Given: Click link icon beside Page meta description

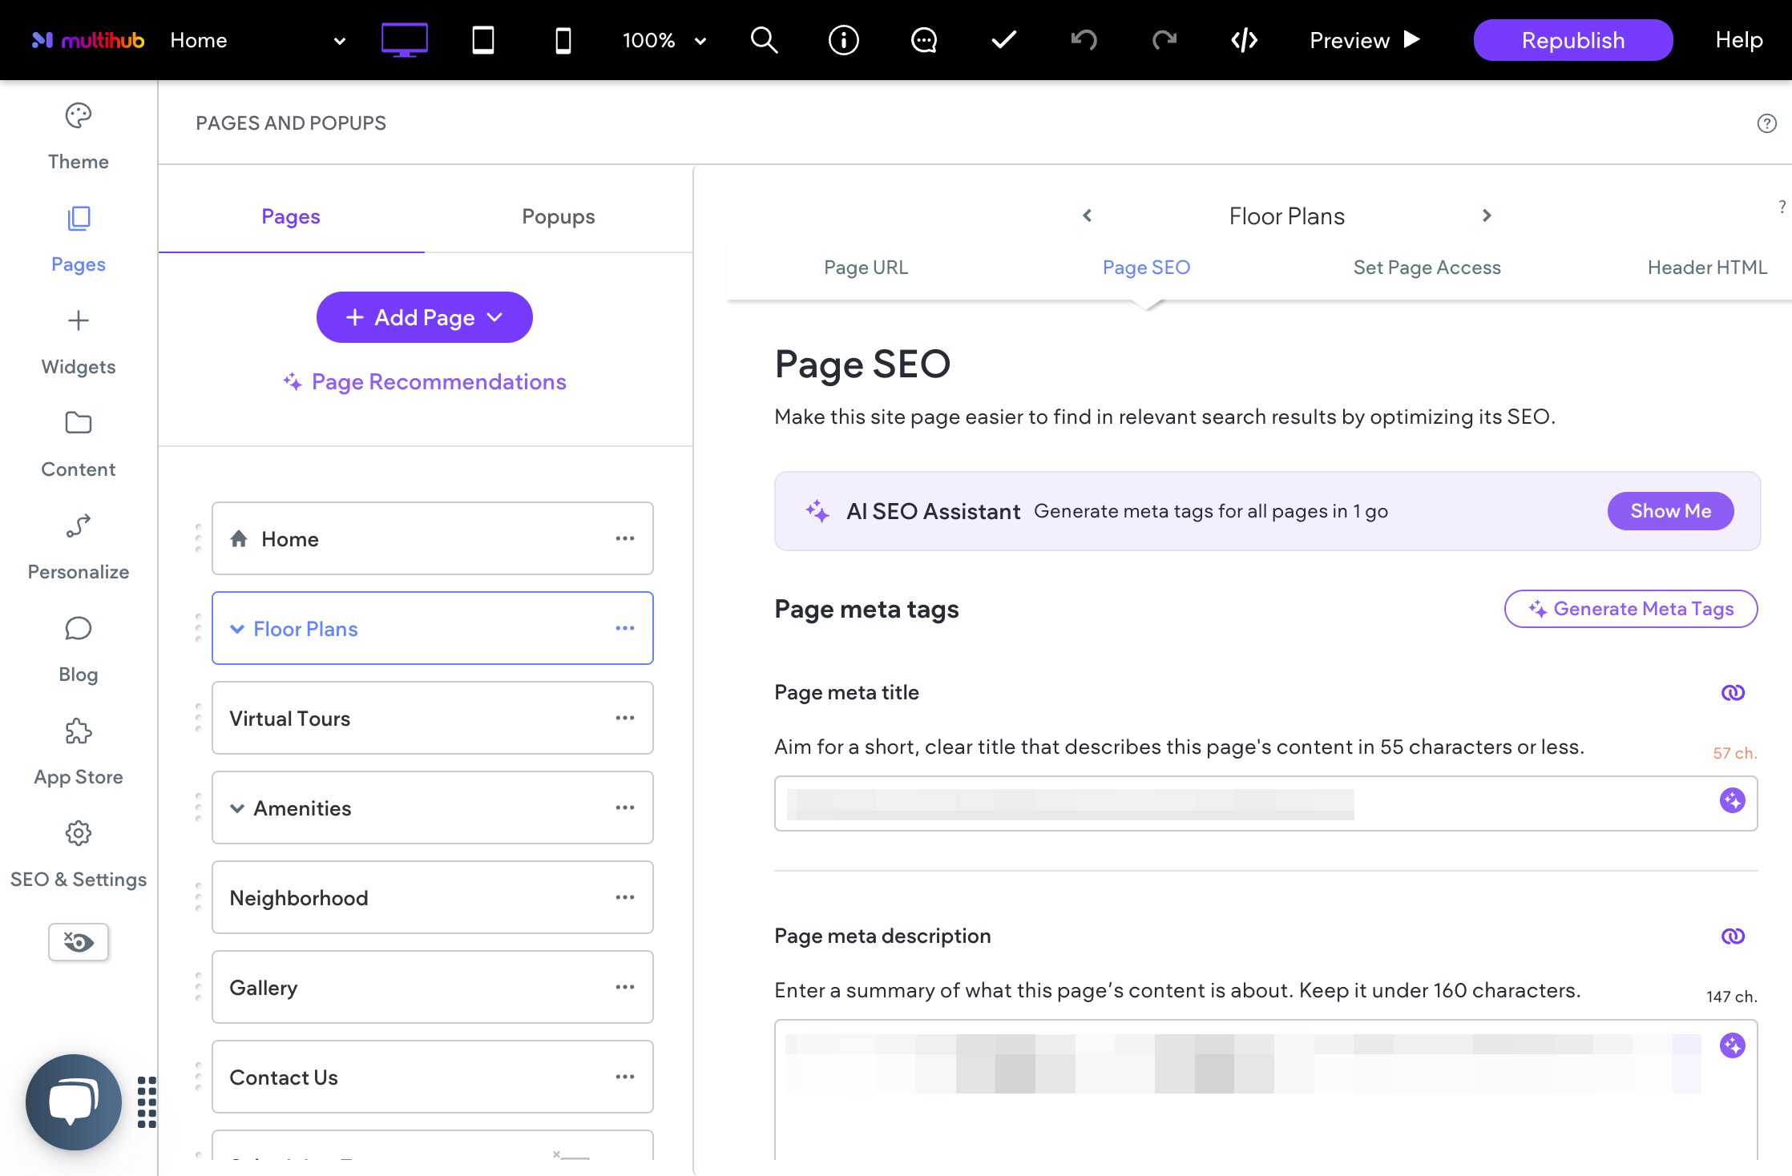Looking at the screenshot, I should (1733, 936).
